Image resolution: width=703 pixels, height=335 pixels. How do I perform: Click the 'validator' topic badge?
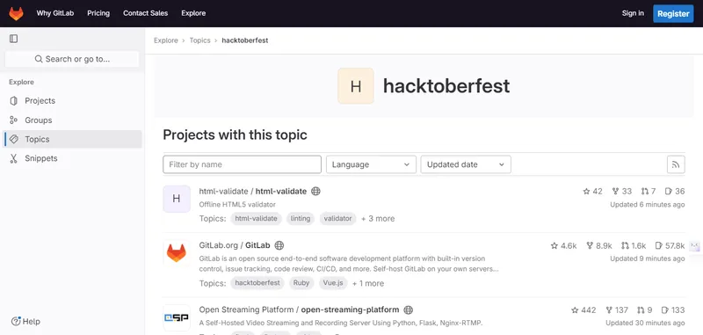[x=338, y=219]
